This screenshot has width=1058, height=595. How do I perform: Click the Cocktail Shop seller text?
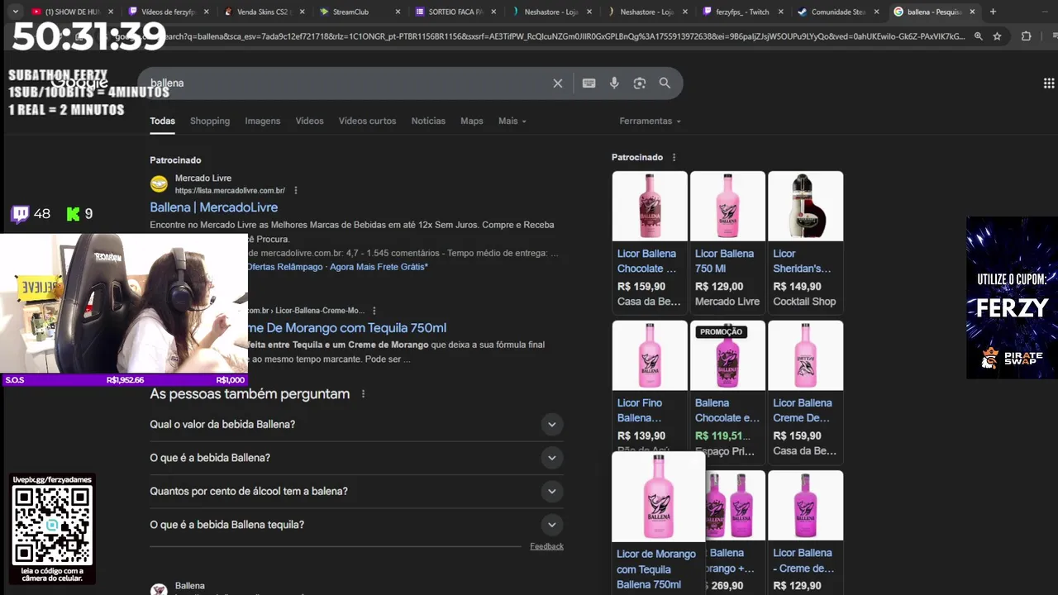[x=804, y=302]
